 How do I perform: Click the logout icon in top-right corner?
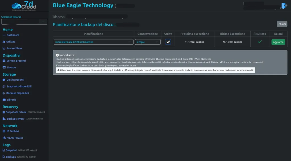284,6
